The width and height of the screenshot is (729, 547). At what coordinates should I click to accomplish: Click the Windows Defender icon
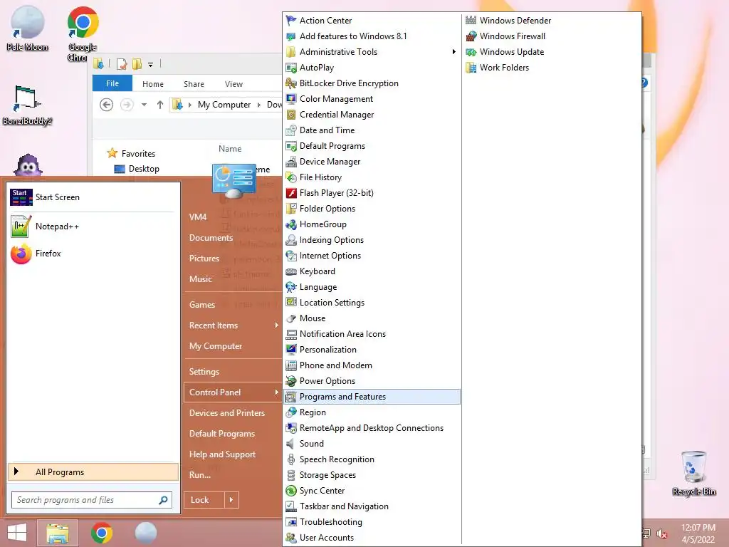[x=471, y=21]
